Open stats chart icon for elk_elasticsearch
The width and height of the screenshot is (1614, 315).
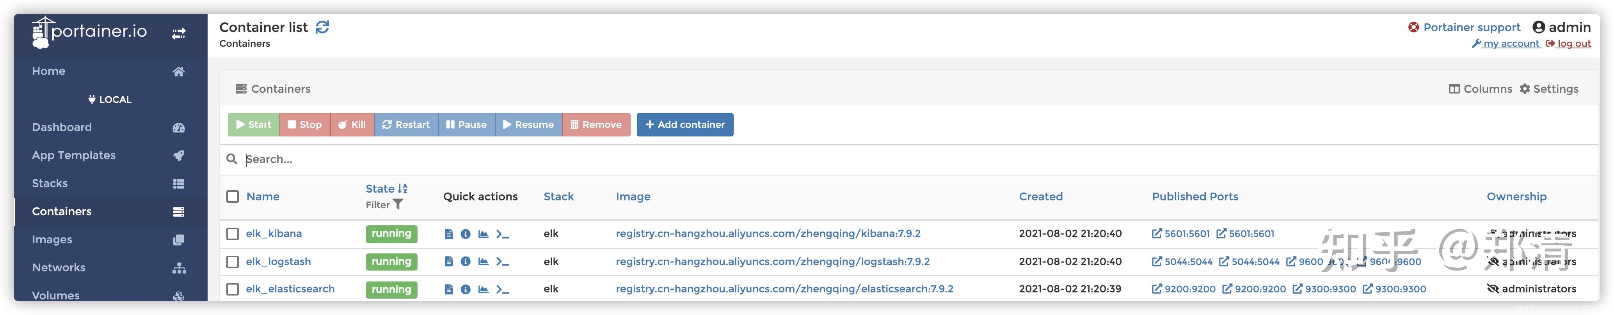(x=483, y=289)
